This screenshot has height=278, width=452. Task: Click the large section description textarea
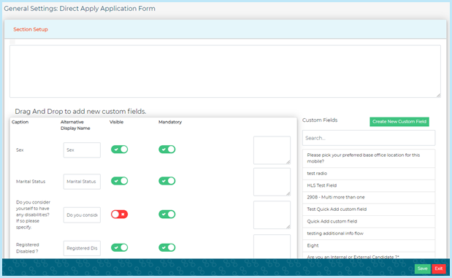pos(225,72)
